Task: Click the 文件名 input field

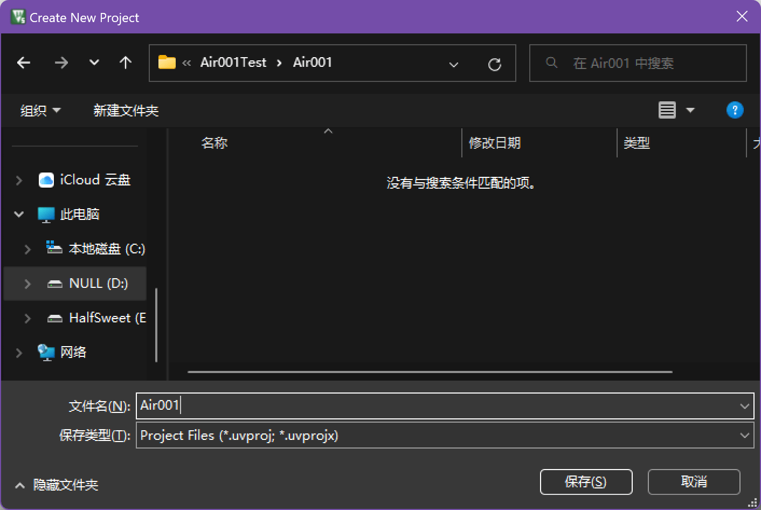Action: pos(431,405)
